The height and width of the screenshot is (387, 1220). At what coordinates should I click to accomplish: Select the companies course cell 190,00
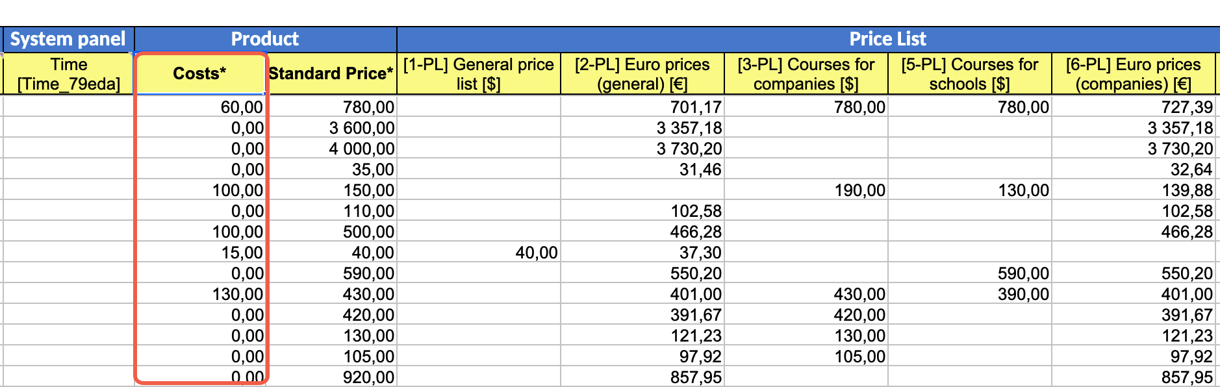tap(806, 190)
